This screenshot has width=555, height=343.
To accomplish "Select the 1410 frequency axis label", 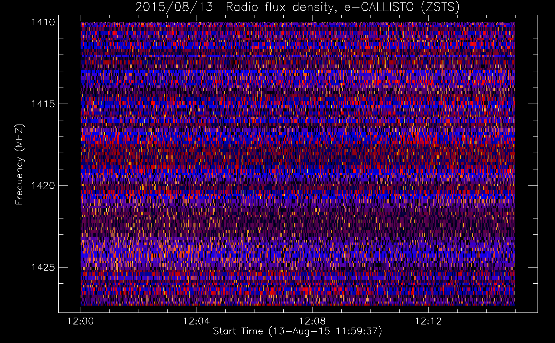I will (43, 22).
